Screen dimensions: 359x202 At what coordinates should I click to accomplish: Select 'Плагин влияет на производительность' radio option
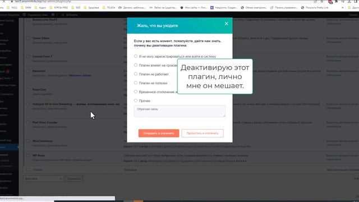(136, 65)
